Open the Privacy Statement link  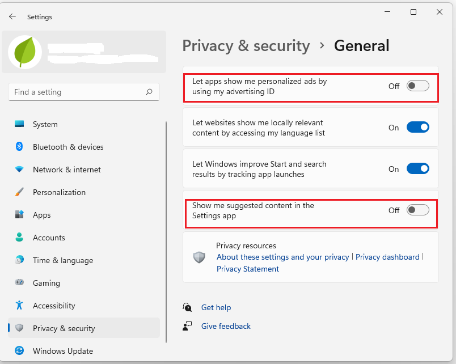(248, 269)
